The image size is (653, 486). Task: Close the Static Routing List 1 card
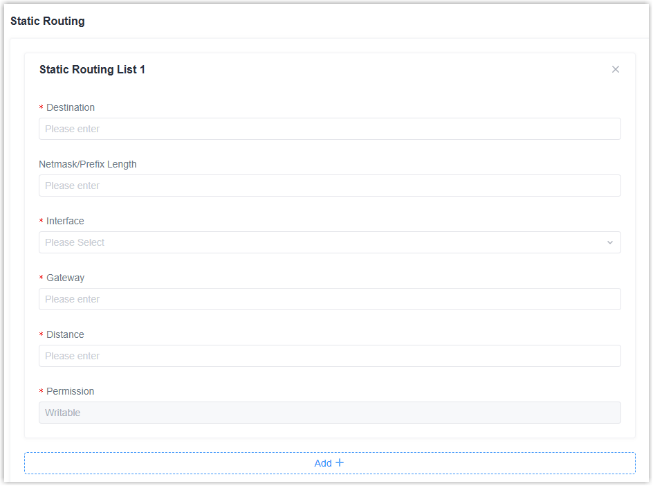tap(616, 69)
